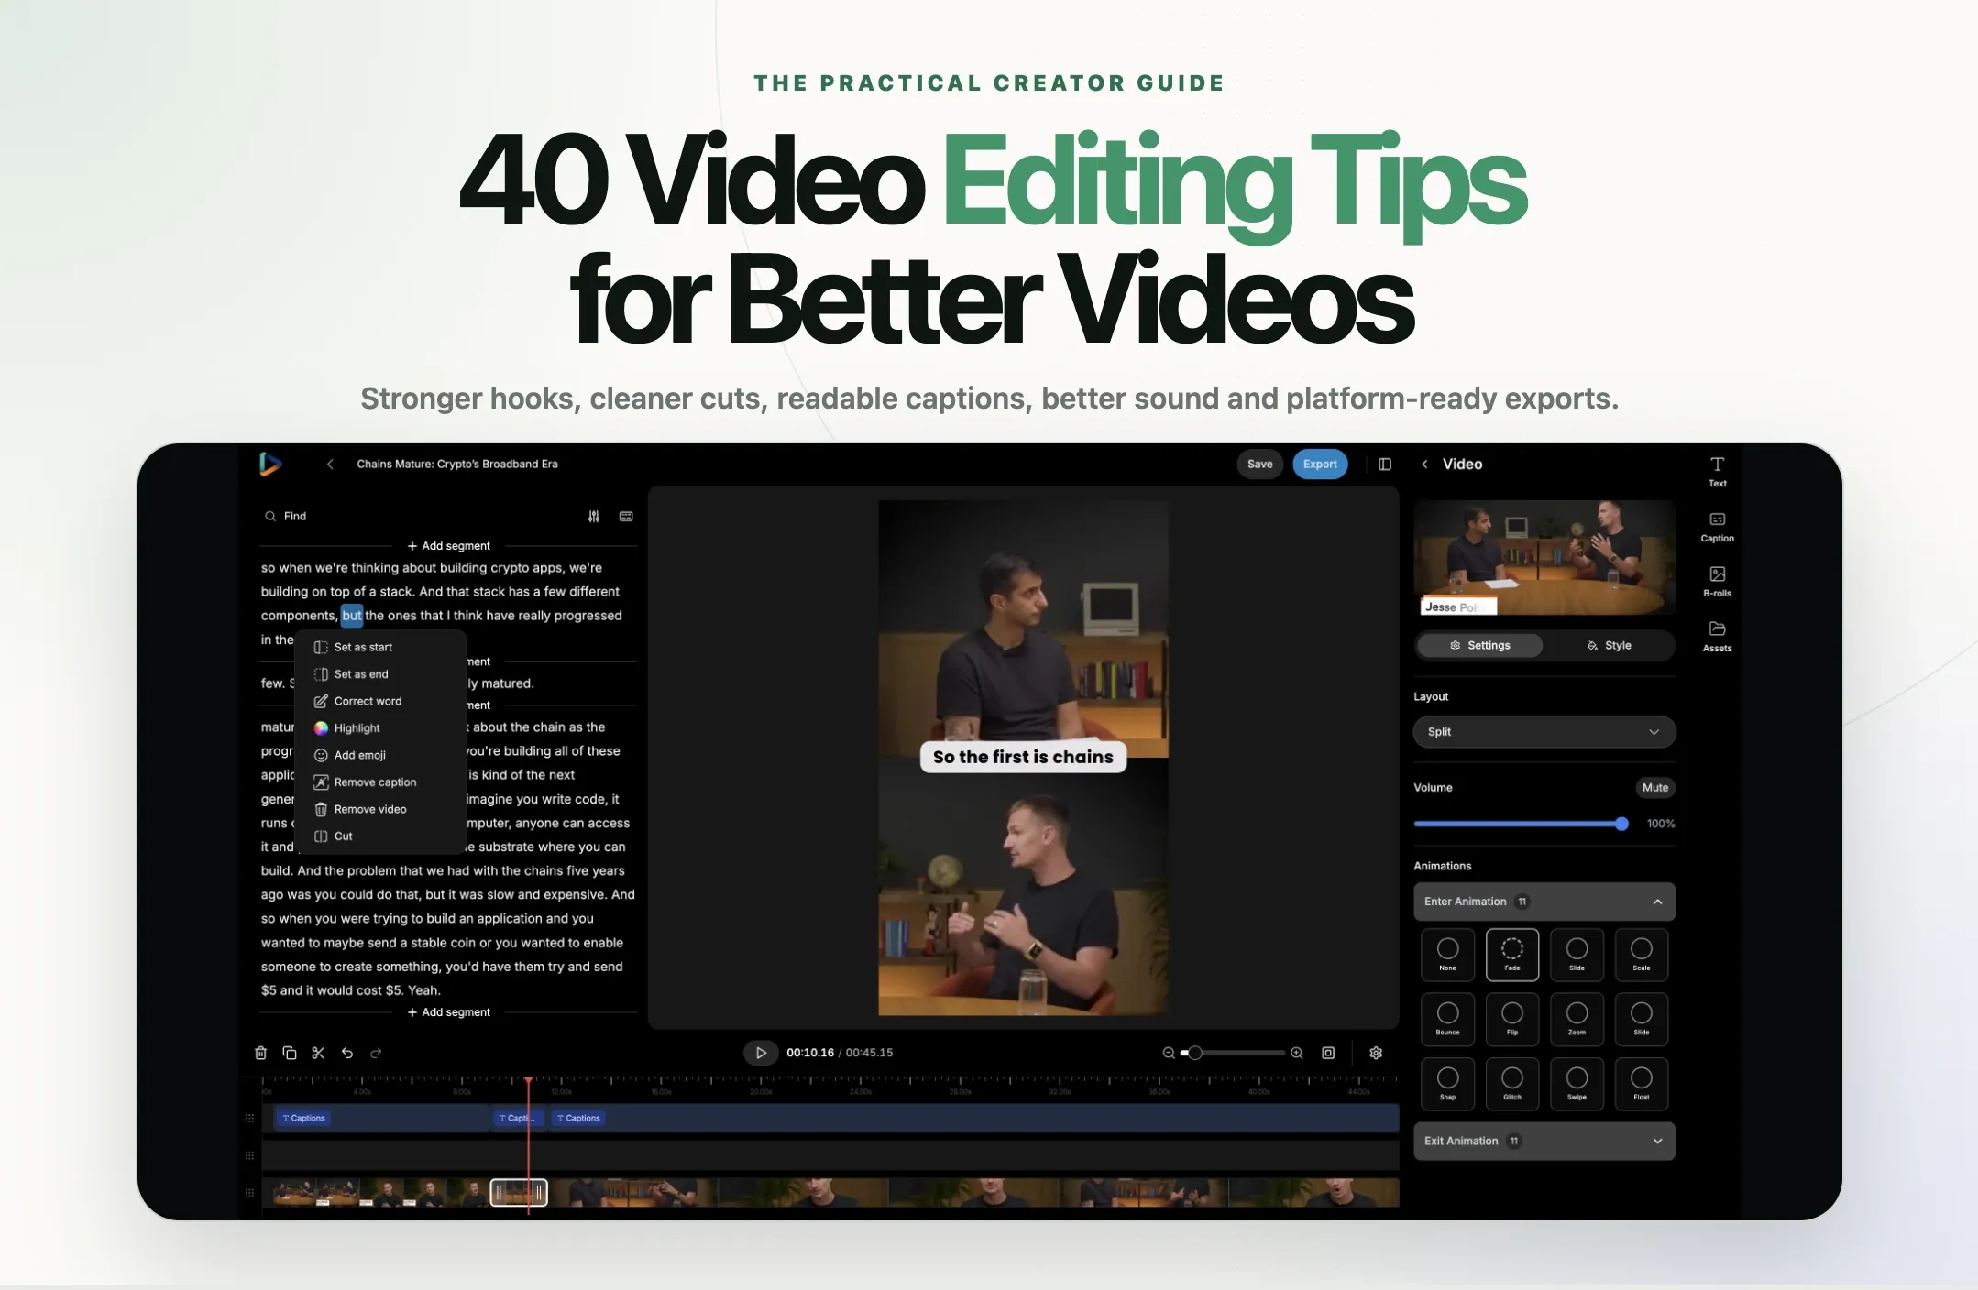The image size is (1978, 1290).
Task: Select Snap enter animation
Action: point(1447,1084)
